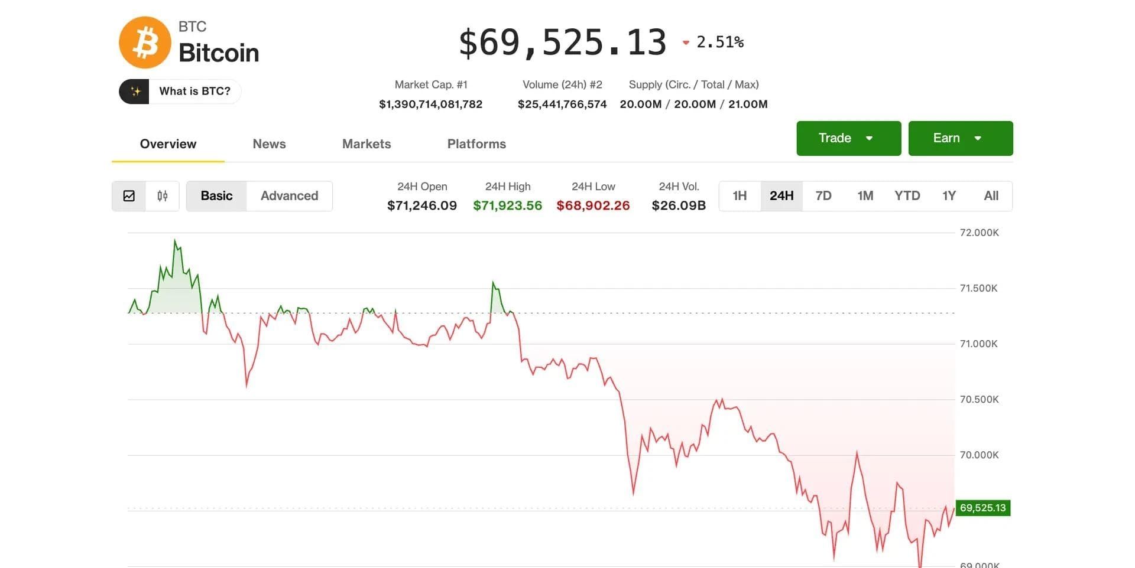Viewport: 1135px width, 568px height.
Task: Click the What is BTC? button
Action: pyautogui.click(x=194, y=92)
